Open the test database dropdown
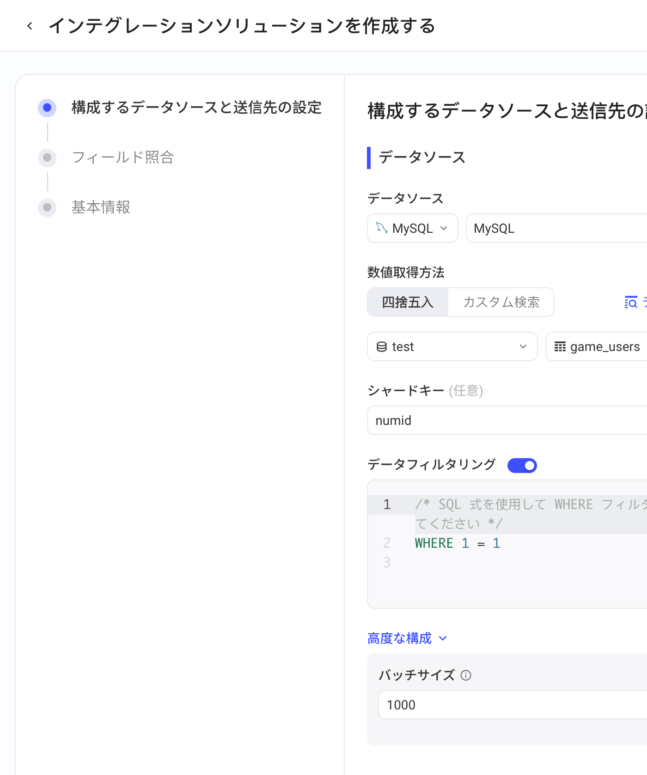The image size is (647, 775). (452, 346)
